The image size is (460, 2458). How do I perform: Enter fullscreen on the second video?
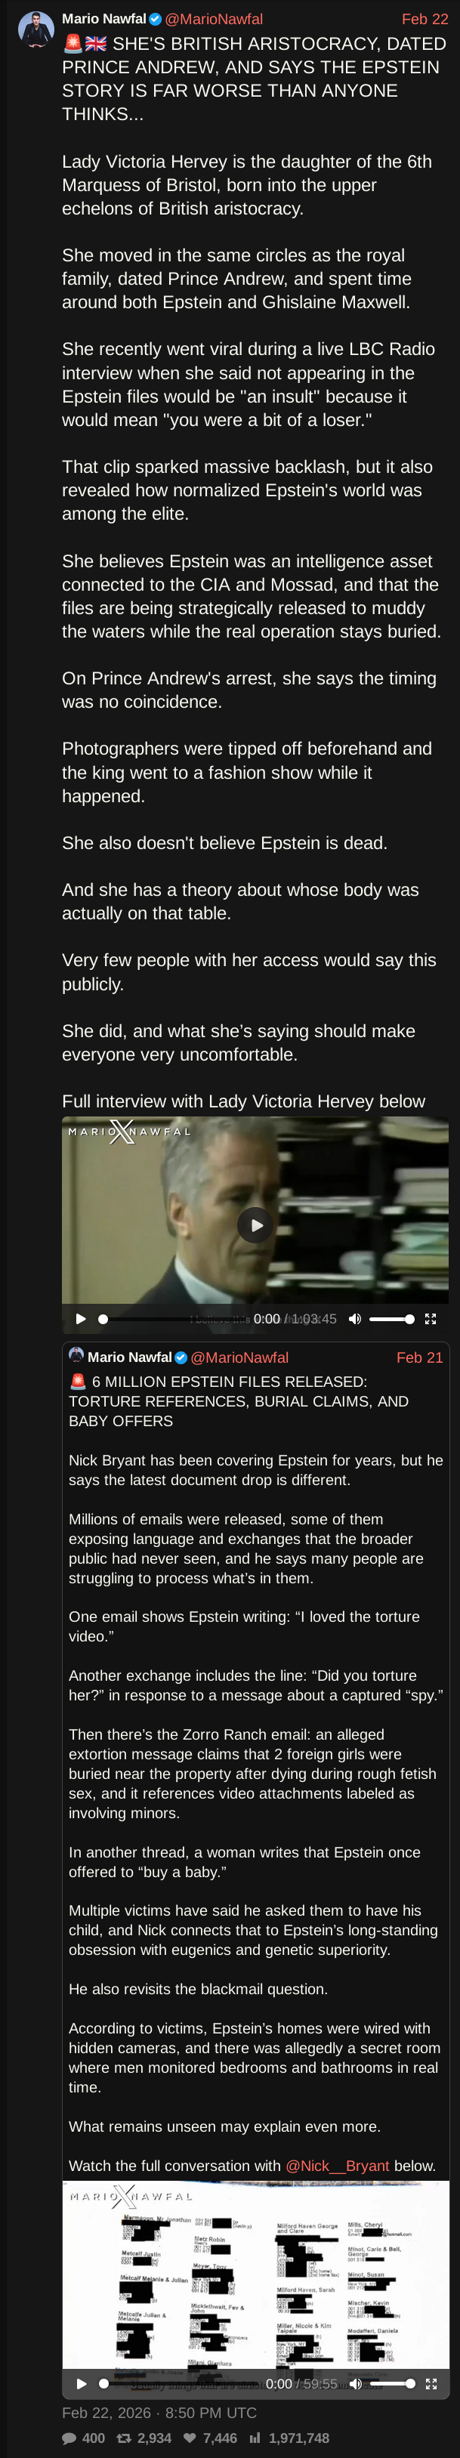(431, 2383)
